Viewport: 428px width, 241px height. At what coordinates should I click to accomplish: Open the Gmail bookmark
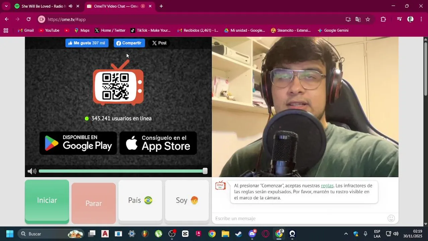pyautogui.click(x=26, y=30)
